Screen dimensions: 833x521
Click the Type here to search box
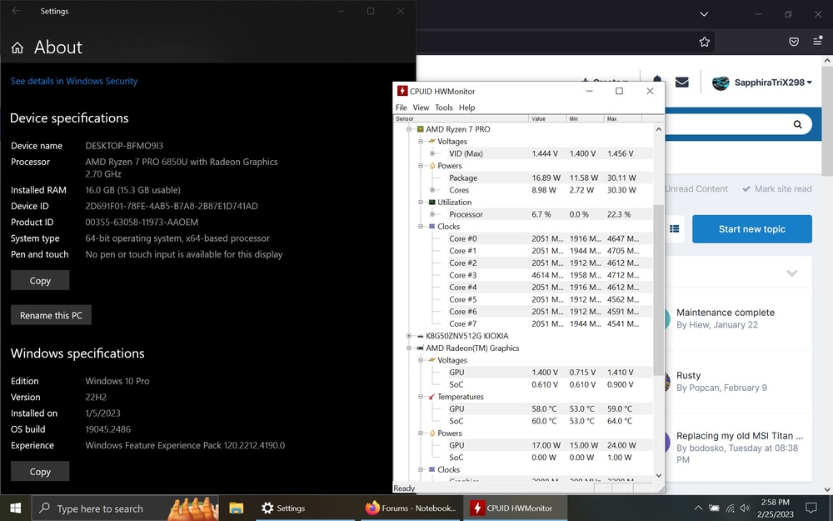[x=126, y=508]
